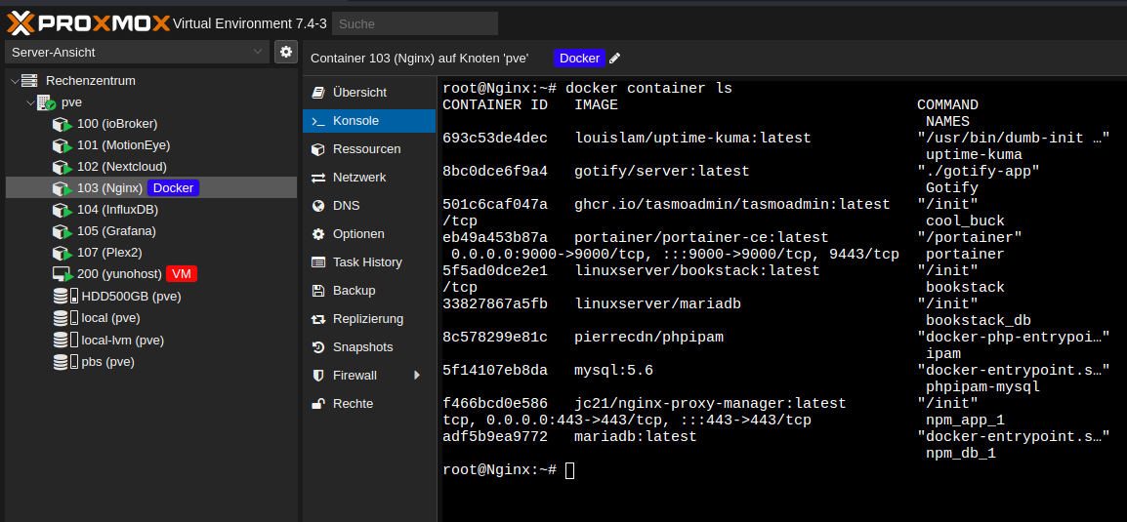Select 100 (ioBroker) container label
The width and height of the screenshot is (1127, 522).
(x=117, y=124)
